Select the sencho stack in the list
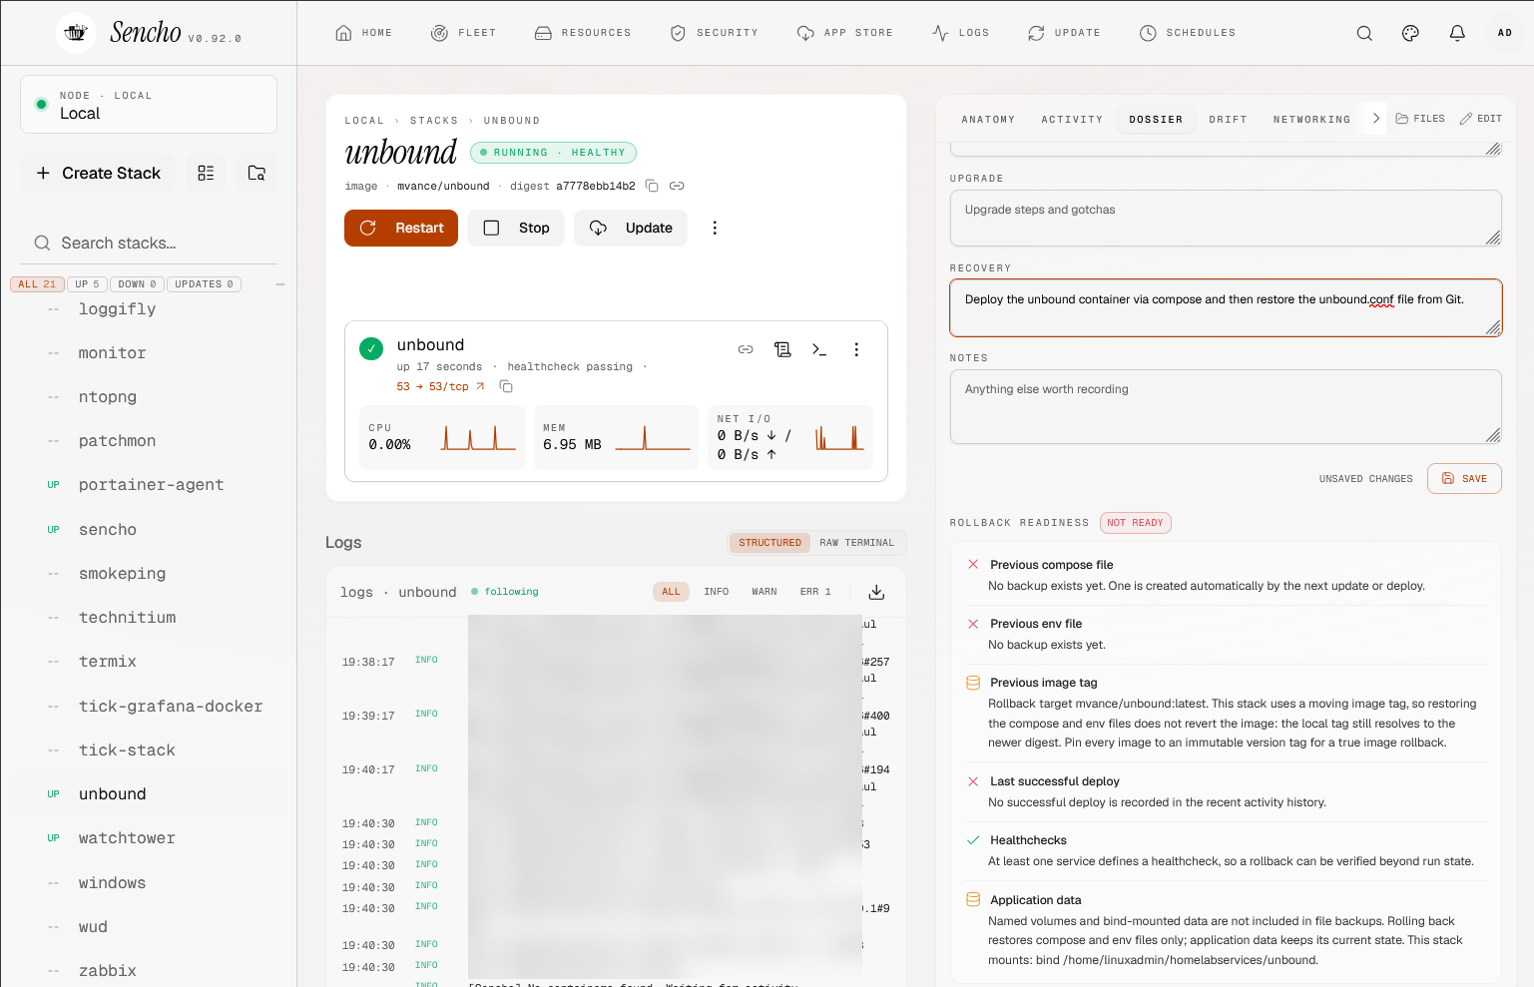This screenshot has width=1534, height=987. click(x=108, y=530)
